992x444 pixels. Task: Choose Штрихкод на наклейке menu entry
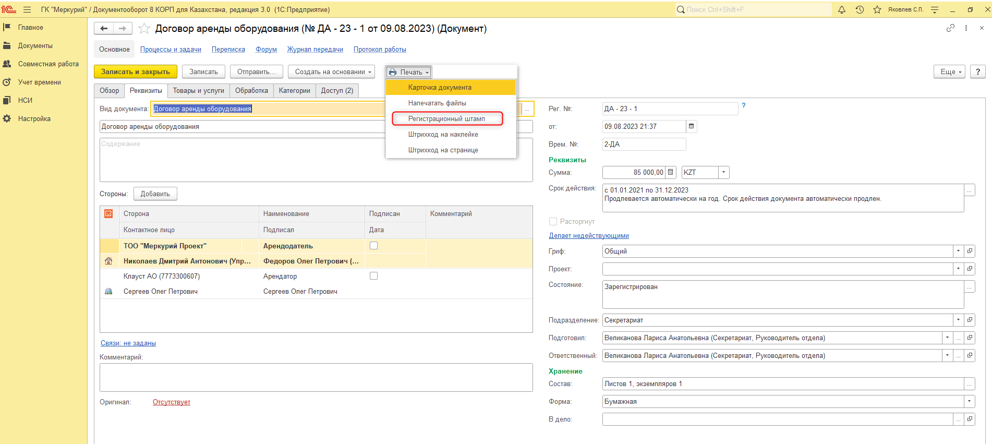443,135
